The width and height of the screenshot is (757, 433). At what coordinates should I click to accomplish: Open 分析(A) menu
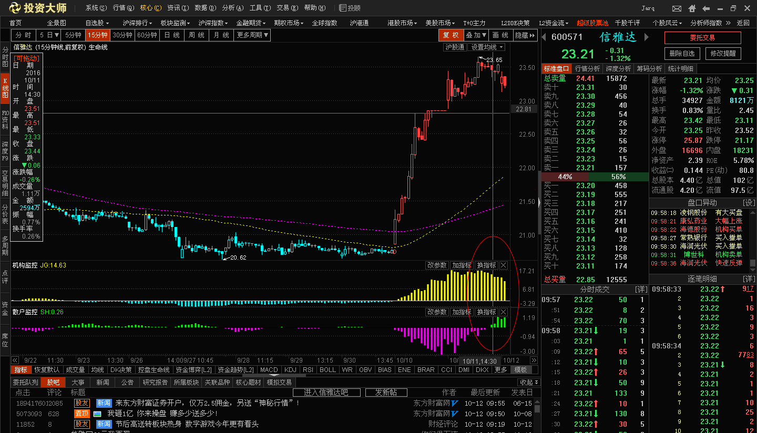click(x=232, y=8)
